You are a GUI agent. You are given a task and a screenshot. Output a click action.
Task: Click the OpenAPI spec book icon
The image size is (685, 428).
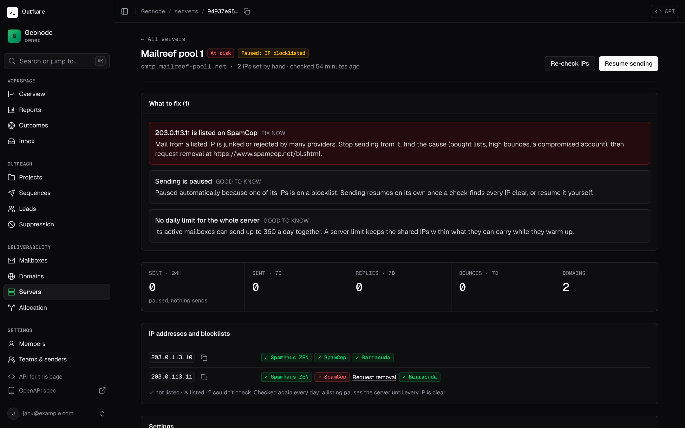(11, 391)
